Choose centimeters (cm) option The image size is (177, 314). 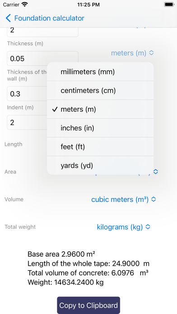click(100, 91)
